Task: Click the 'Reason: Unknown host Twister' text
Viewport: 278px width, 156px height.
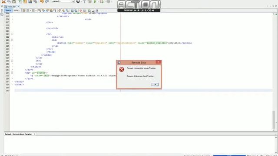Action: point(140,76)
